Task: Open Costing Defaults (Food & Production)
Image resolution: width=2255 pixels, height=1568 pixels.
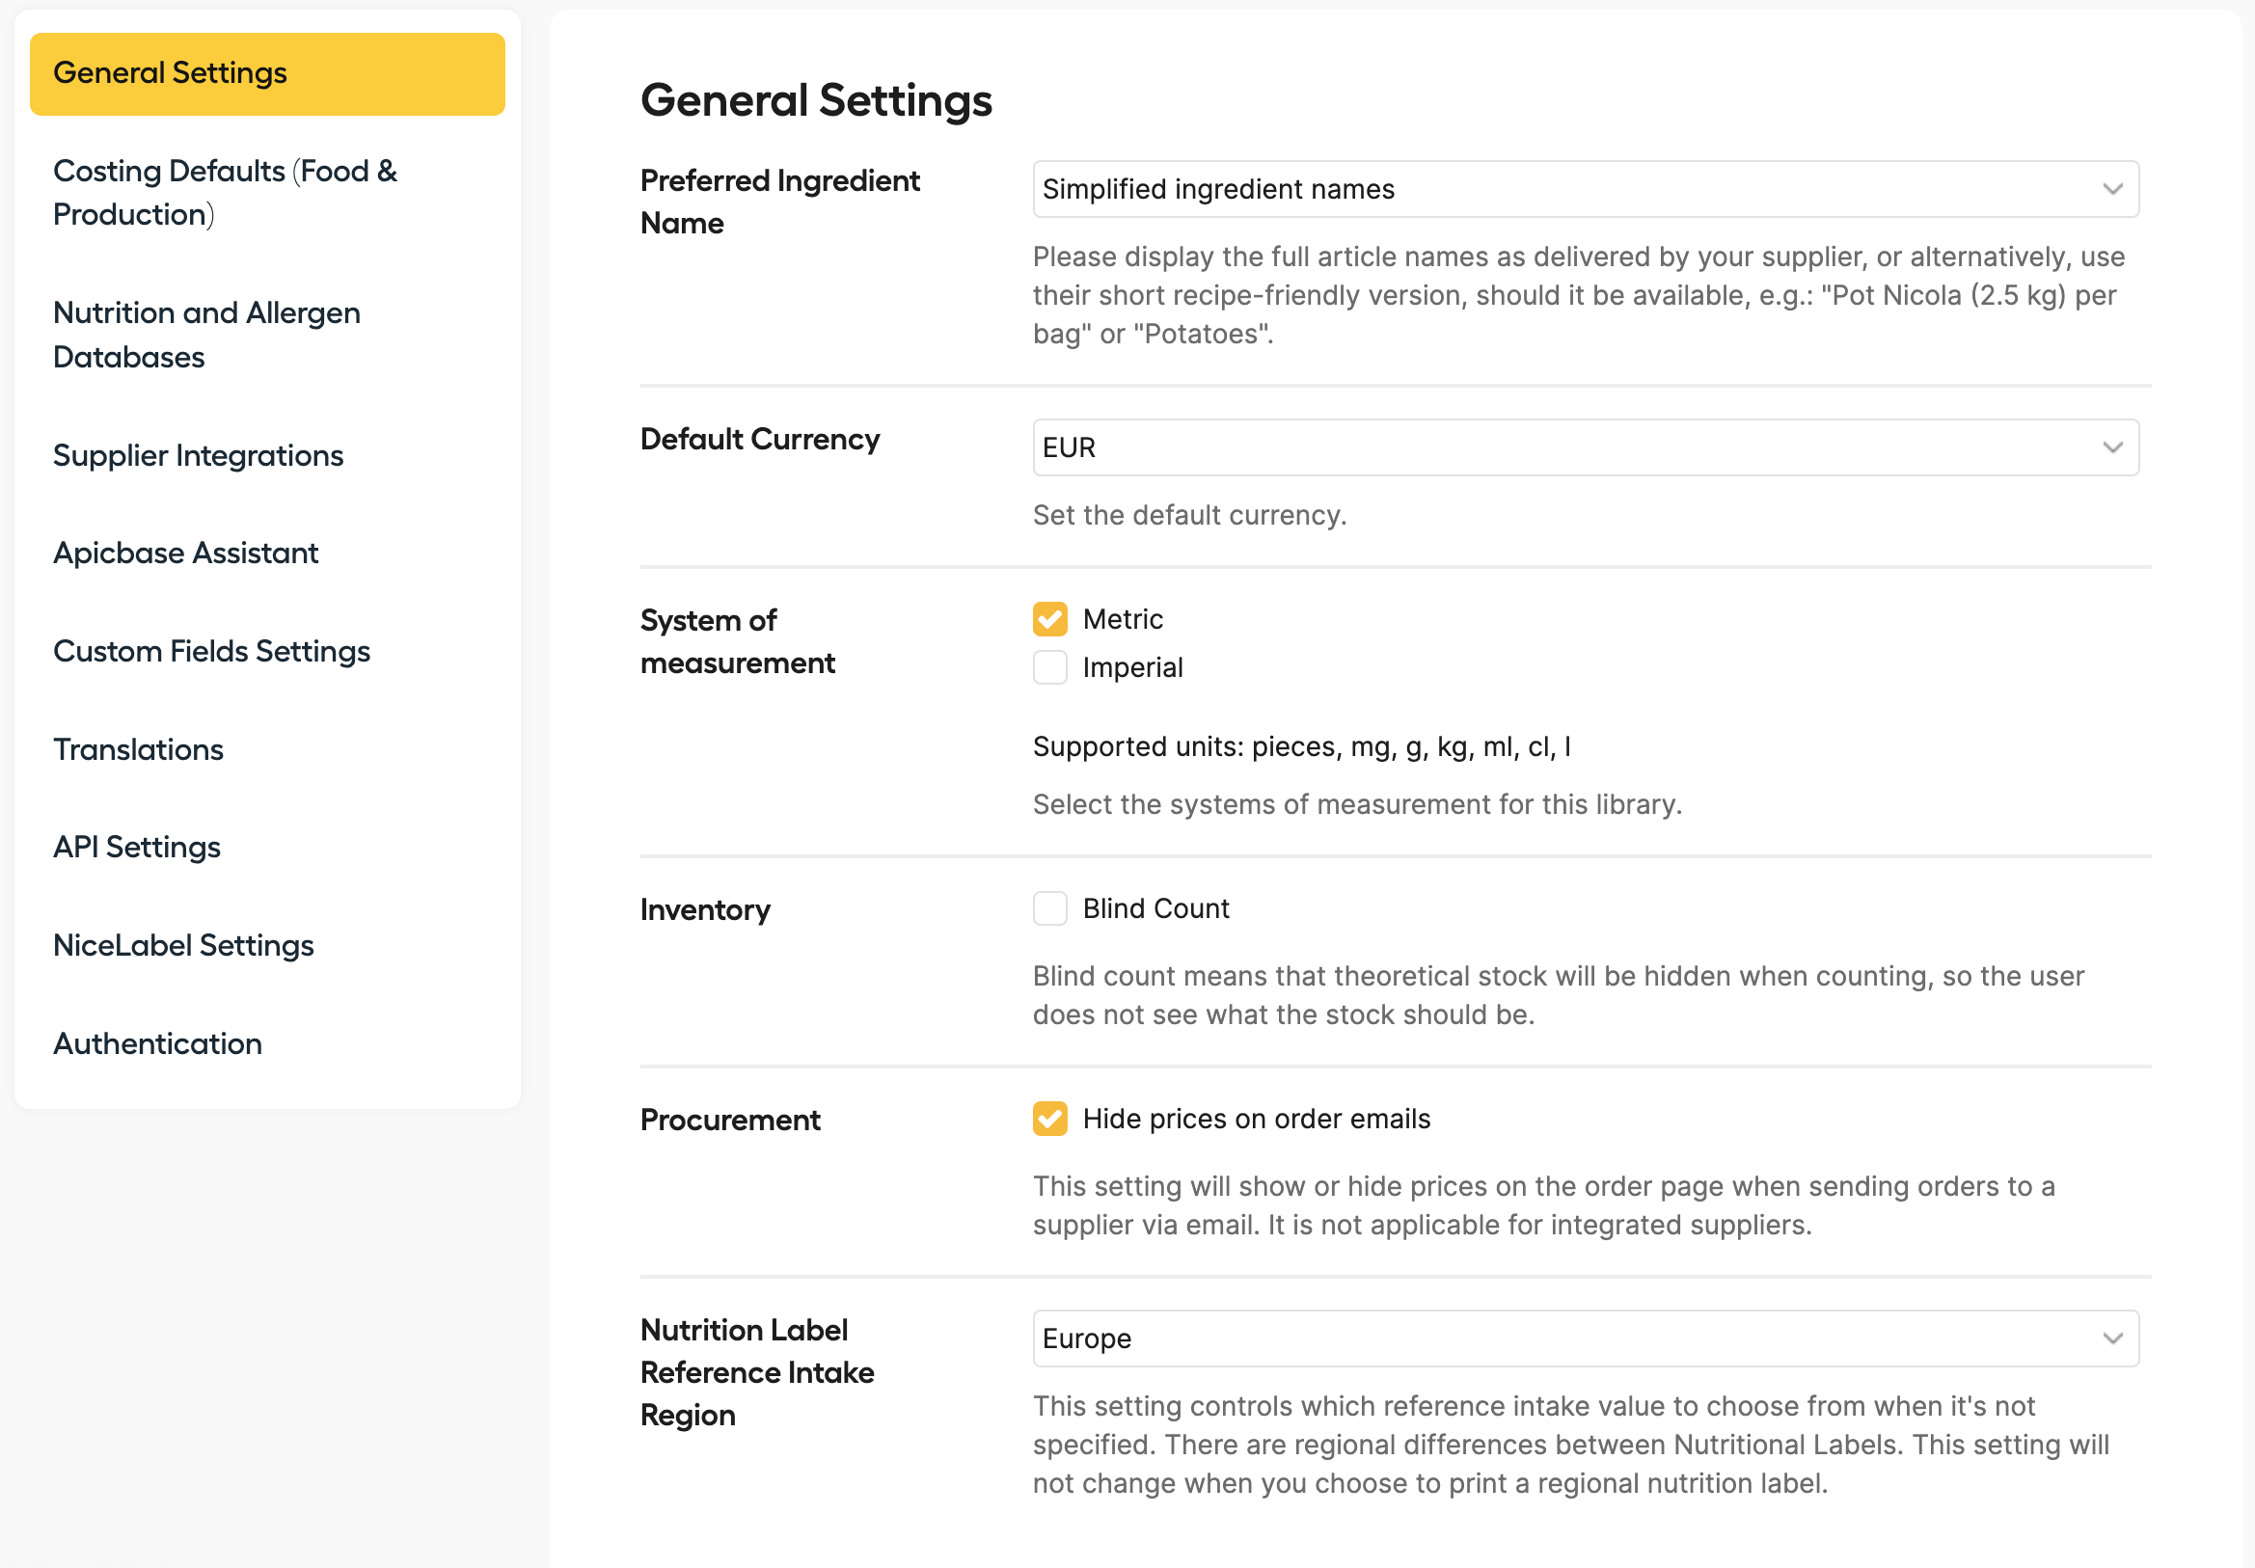Action: [225, 193]
